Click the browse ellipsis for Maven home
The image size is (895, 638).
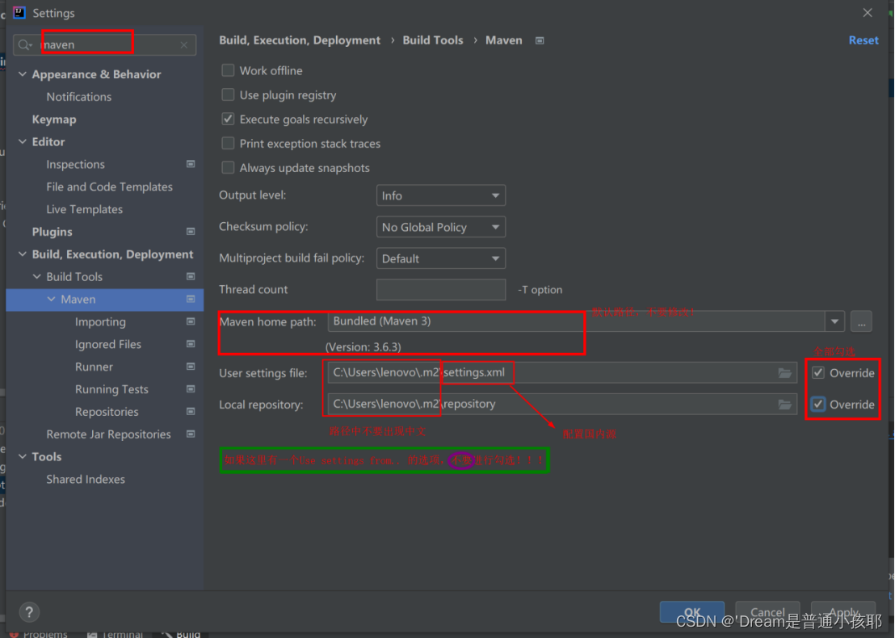(861, 321)
